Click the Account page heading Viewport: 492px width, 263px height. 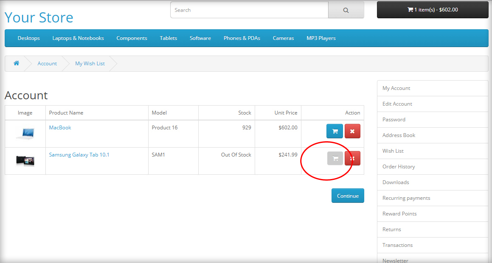pyautogui.click(x=26, y=95)
